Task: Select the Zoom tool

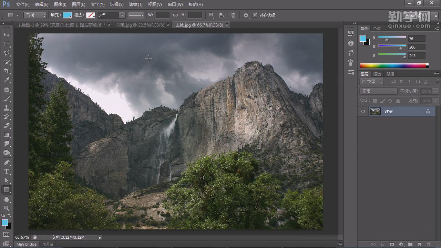Action: [x=7, y=208]
